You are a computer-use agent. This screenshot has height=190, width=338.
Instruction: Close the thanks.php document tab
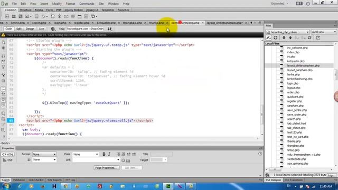coord(167,23)
